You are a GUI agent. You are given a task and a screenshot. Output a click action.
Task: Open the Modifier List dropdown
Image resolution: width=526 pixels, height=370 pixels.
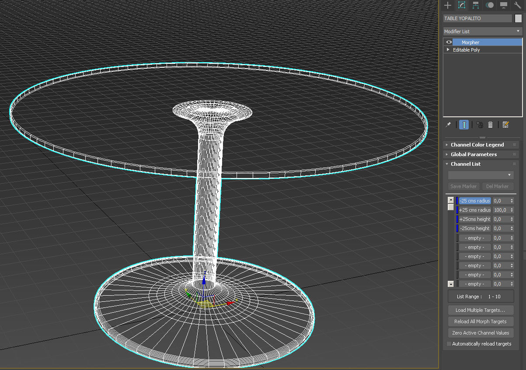click(x=483, y=31)
